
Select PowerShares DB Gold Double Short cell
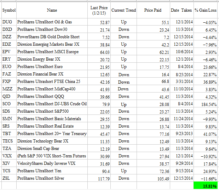pyautogui.click(x=52, y=37)
